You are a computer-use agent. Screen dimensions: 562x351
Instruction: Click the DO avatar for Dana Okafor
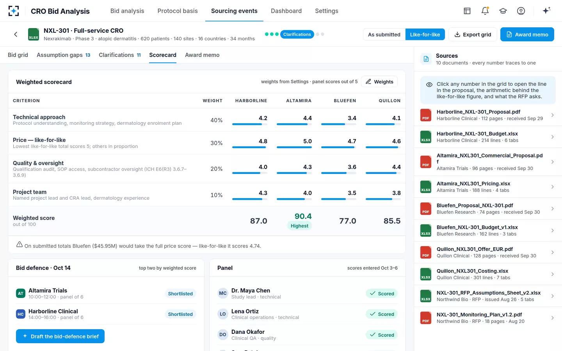(x=223, y=335)
